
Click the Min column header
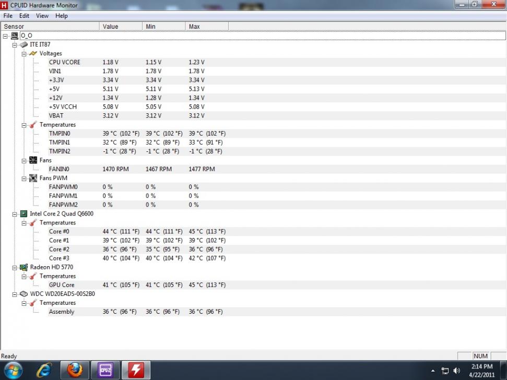click(x=164, y=27)
